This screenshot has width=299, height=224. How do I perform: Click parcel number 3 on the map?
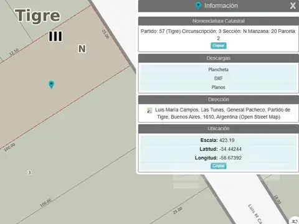[x=29, y=172]
